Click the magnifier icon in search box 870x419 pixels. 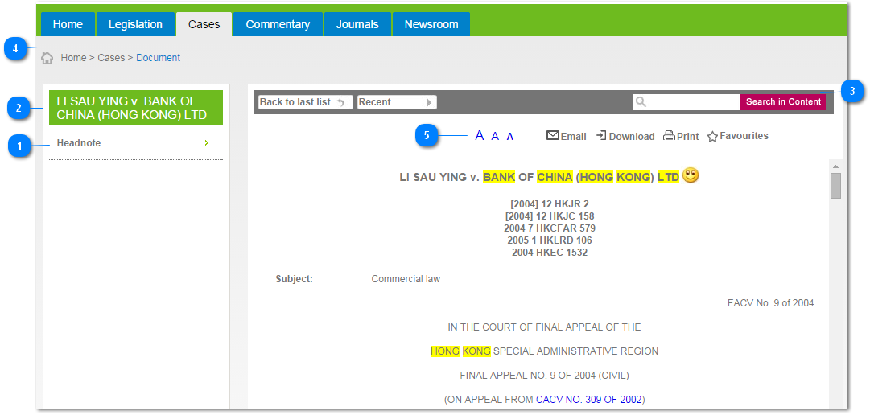click(641, 102)
